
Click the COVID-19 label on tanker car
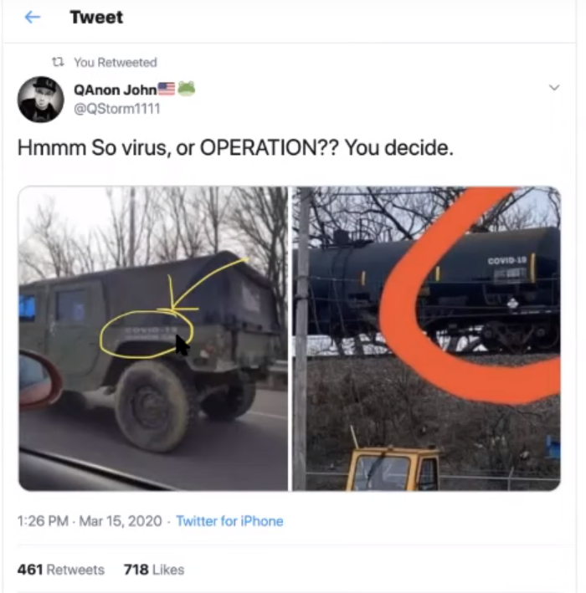coord(506,261)
